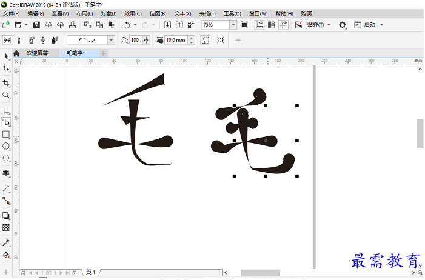Viewport: 425px width, 280px height.
Task: Switch to the Welcome Screen (欢迎屏幕) tab
Action: (37, 53)
